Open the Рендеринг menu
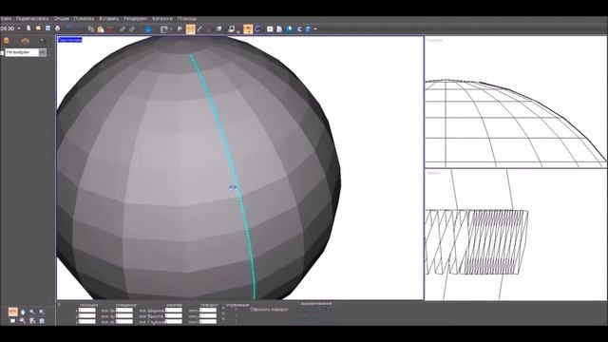Image resolution: width=608 pixels, height=342 pixels. [x=136, y=19]
